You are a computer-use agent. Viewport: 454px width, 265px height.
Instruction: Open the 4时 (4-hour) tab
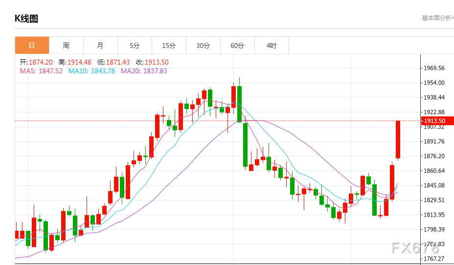click(x=272, y=45)
